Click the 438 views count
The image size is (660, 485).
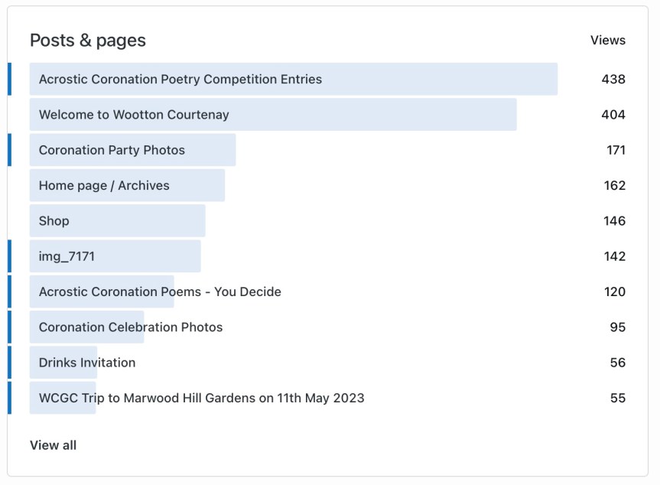(x=613, y=80)
